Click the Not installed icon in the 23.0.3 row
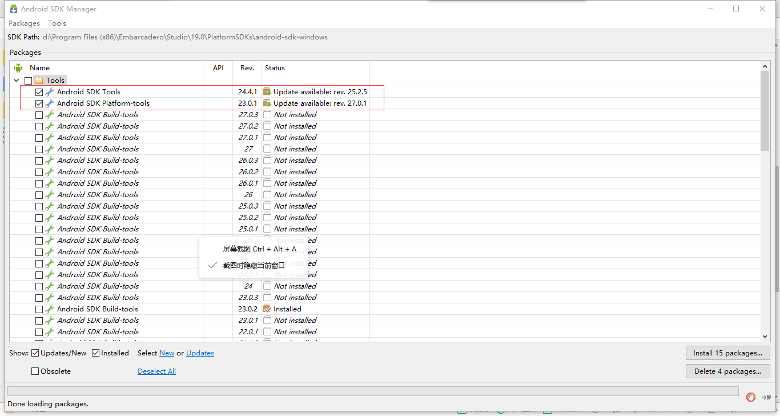 (267, 298)
